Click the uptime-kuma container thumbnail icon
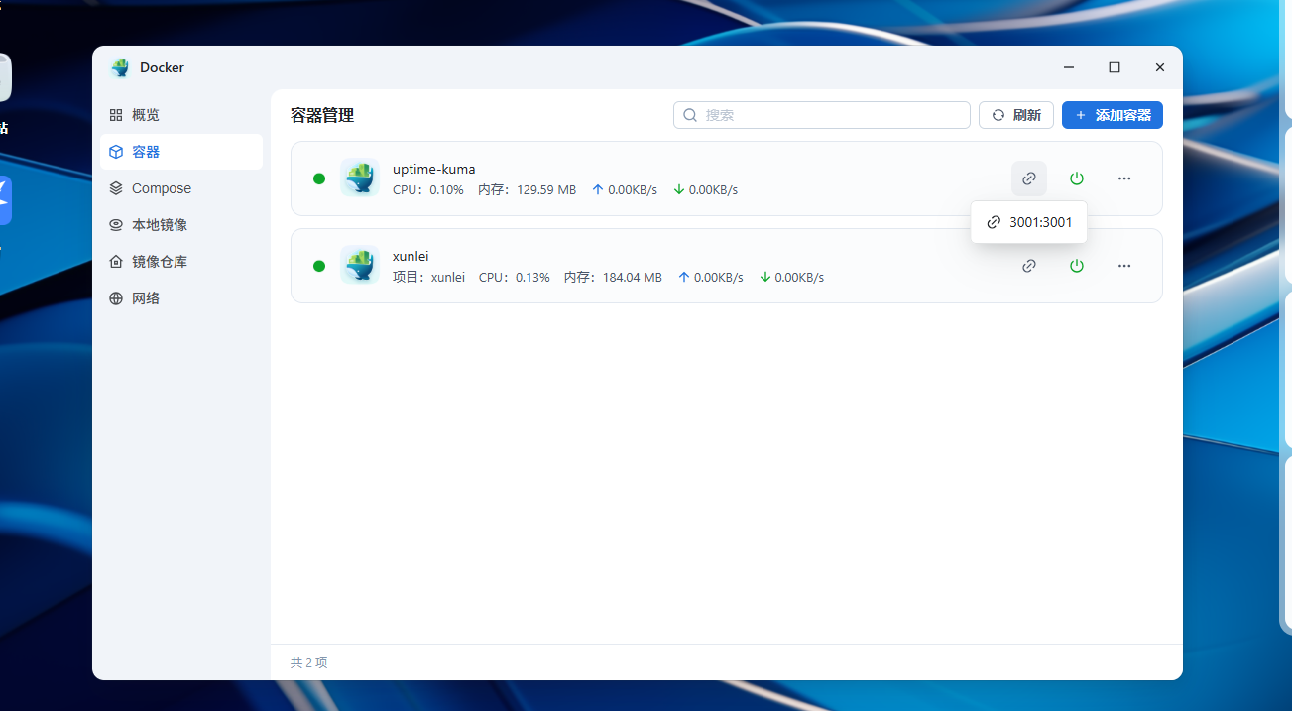This screenshot has height=711, width=1292. click(360, 178)
